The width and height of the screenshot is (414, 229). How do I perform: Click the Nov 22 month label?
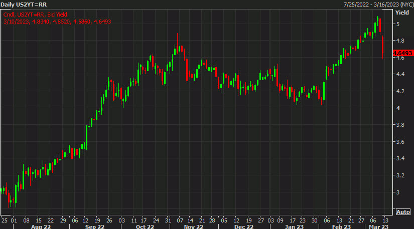point(194,226)
